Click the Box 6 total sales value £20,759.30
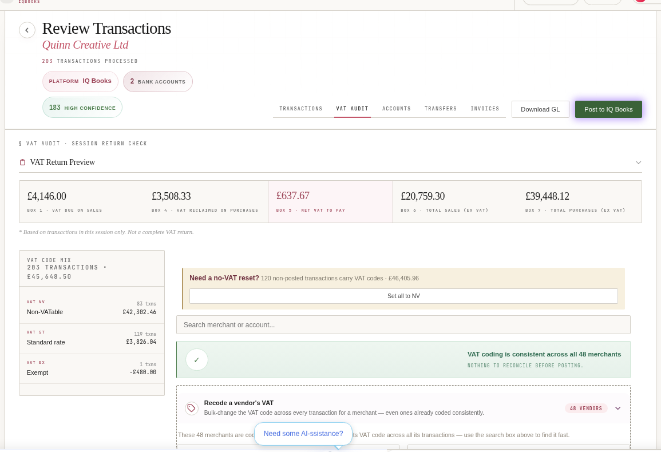This screenshot has height=452, width=661. pos(423,196)
